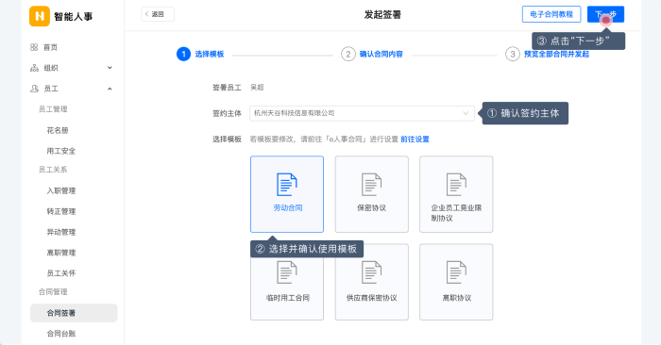Select the 离职协议 document icon
The width and height of the screenshot is (661, 345).
click(x=456, y=272)
